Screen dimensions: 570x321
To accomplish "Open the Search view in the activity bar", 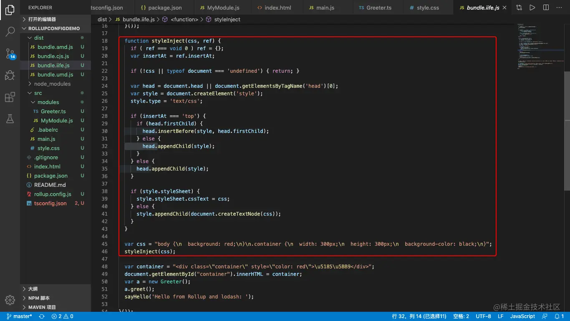I will (x=10, y=32).
